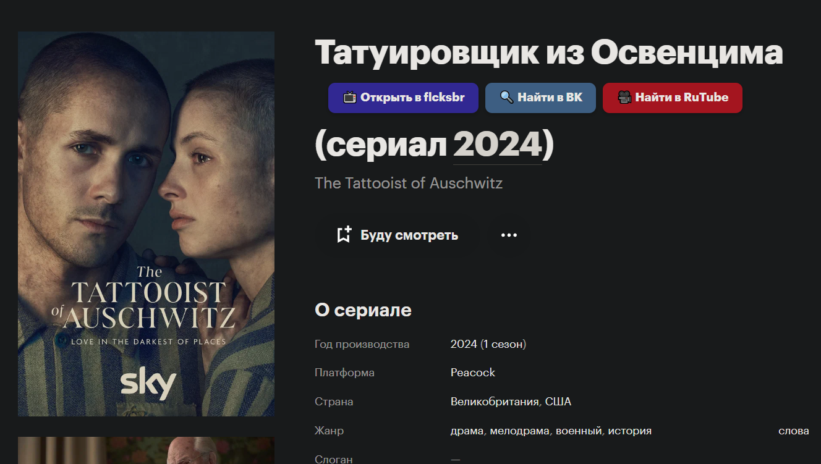Open the 1 сезон link
Image resolution: width=821 pixels, height=464 pixels.
(503, 344)
